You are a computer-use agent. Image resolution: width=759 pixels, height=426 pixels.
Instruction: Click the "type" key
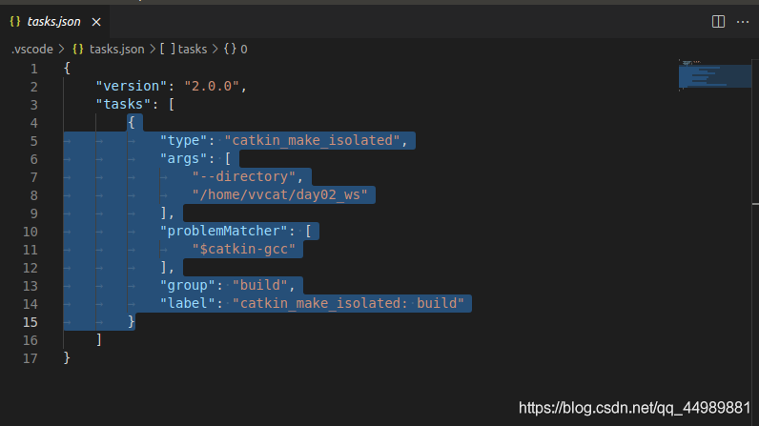tap(183, 140)
